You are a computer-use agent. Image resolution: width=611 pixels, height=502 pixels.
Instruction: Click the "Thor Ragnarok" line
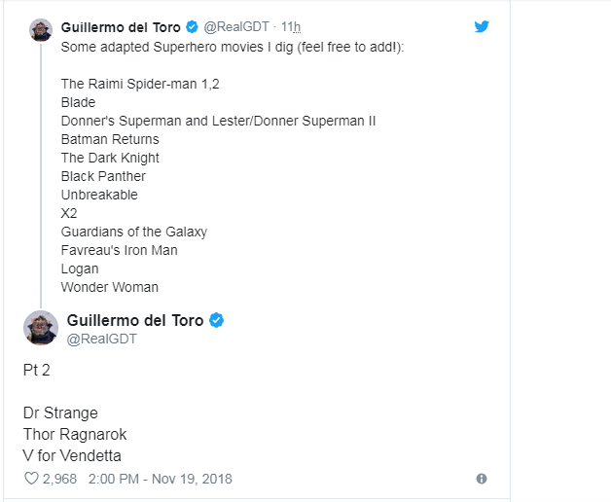(75, 434)
